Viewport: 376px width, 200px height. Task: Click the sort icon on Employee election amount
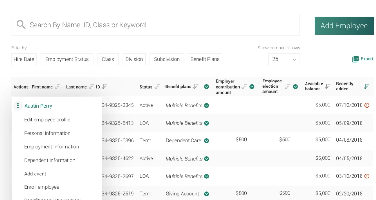pos(287,86)
